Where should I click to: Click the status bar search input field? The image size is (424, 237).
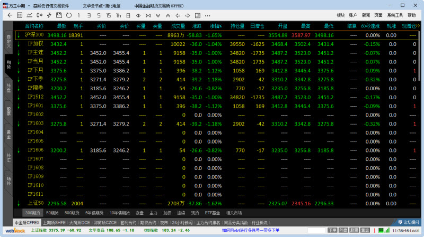[x=316, y=231]
